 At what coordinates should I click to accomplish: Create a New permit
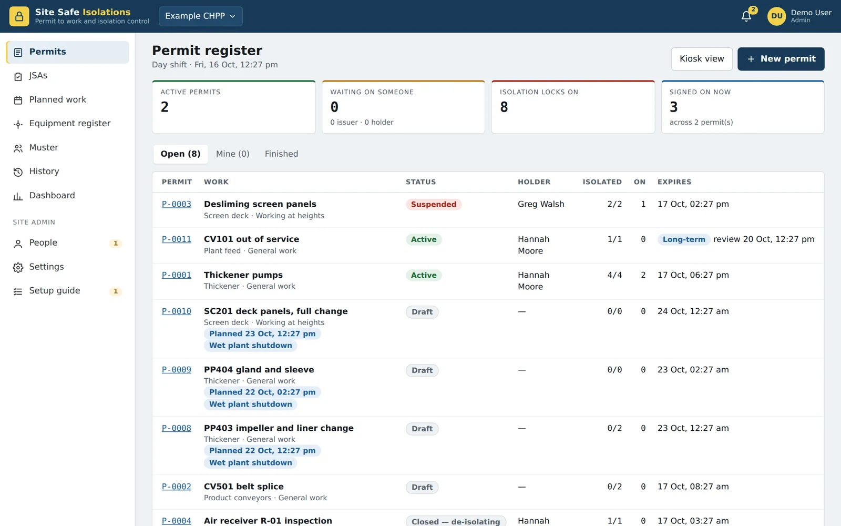(x=781, y=59)
